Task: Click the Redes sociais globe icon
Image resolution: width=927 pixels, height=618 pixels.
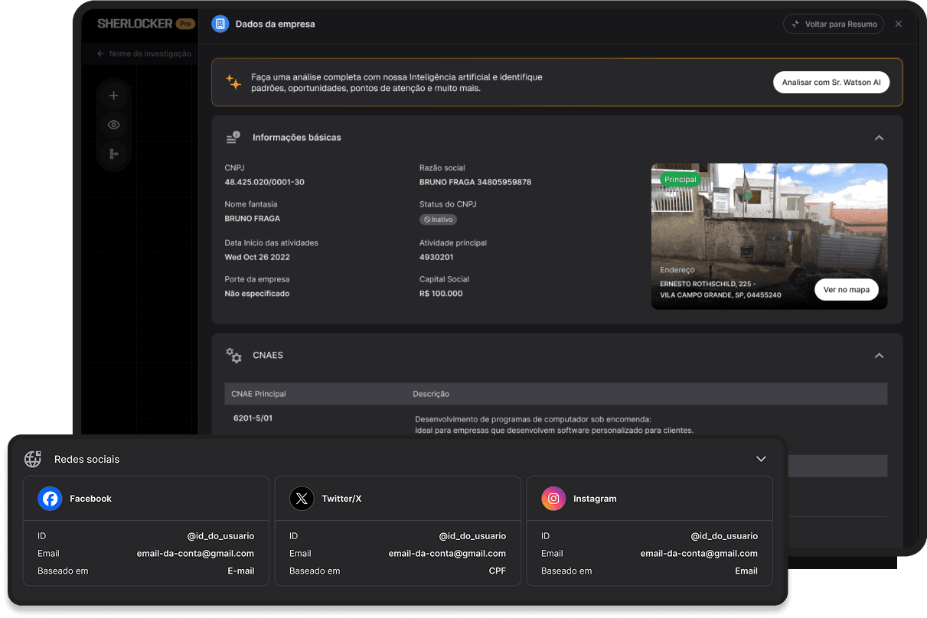Action: click(33, 459)
